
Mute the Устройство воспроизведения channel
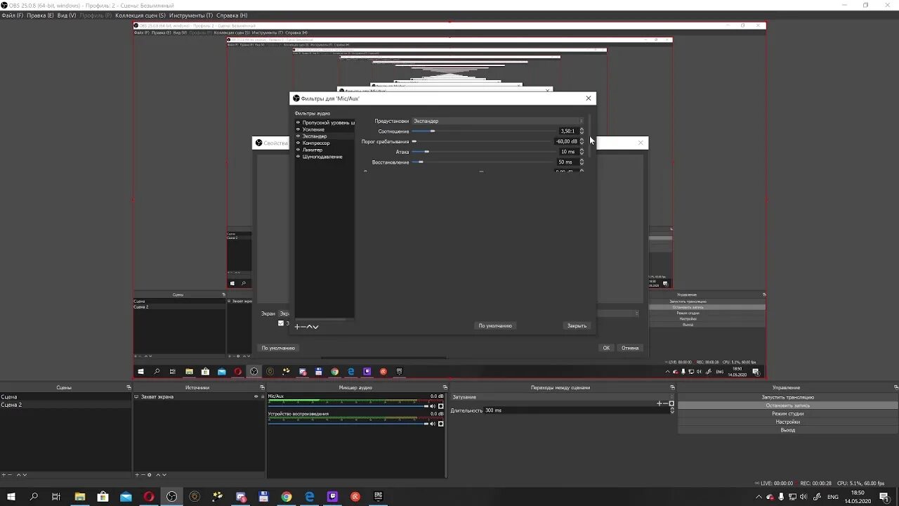point(433,424)
